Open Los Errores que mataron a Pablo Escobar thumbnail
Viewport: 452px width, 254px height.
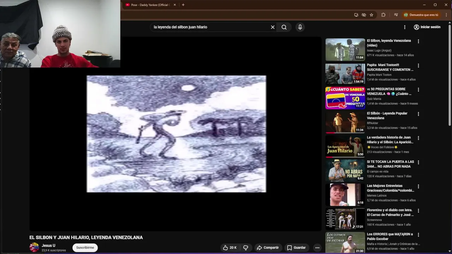pyautogui.click(x=345, y=243)
